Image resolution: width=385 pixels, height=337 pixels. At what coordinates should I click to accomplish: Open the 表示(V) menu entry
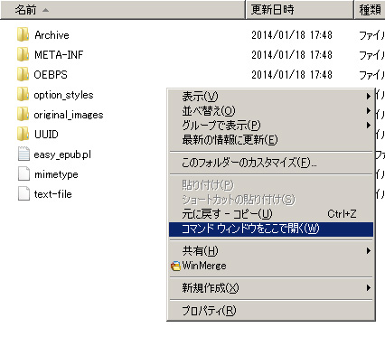[271, 97]
